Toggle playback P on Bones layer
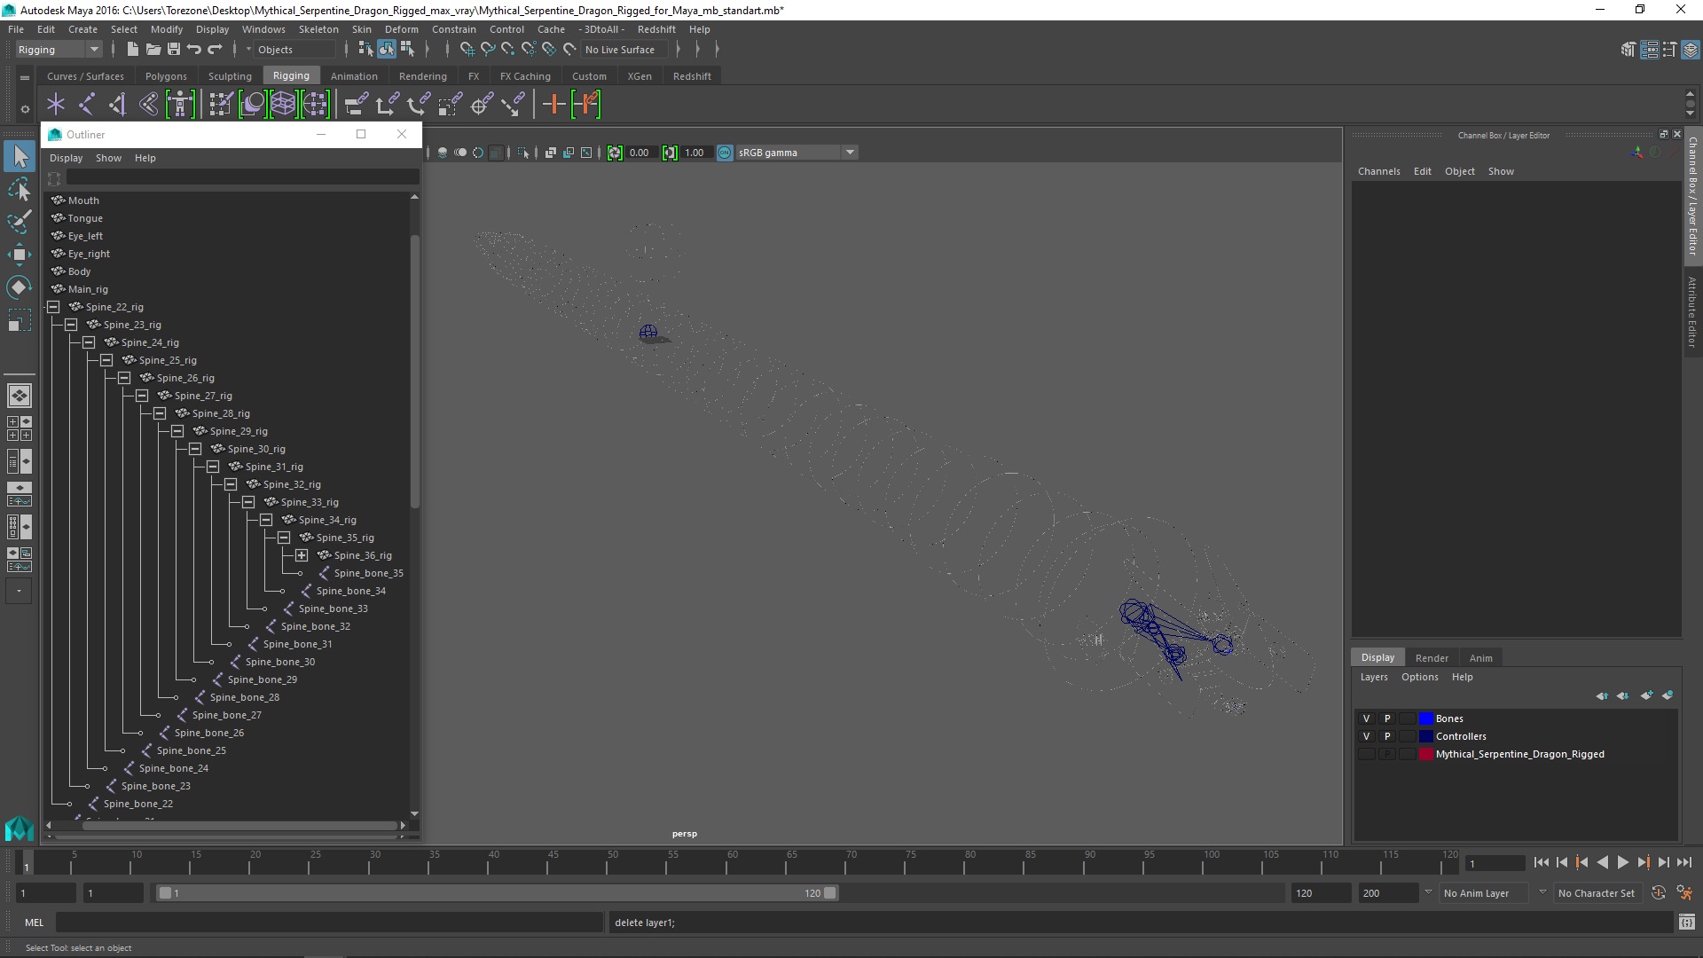The height and width of the screenshot is (958, 1703). click(1387, 718)
